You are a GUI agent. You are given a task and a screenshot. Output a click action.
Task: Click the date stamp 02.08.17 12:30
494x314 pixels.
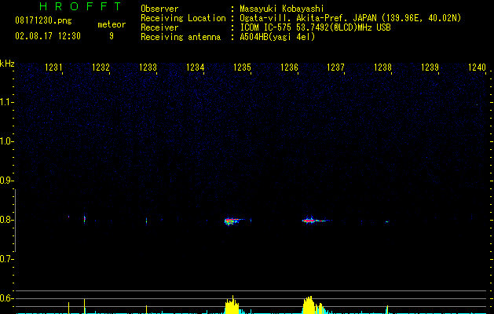tap(48, 36)
